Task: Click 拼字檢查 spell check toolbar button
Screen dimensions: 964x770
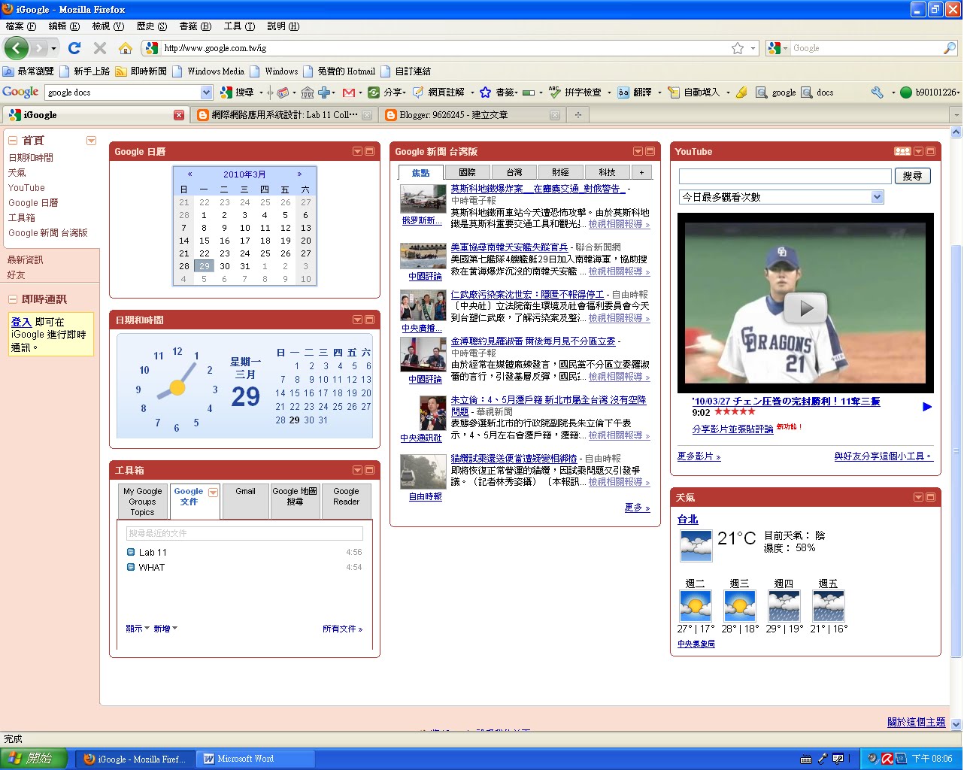Action: click(575, 92)
